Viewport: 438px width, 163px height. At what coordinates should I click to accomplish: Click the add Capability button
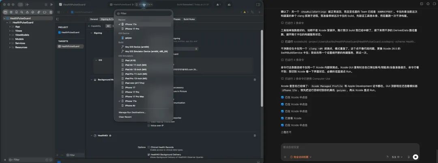click(94, 26)
